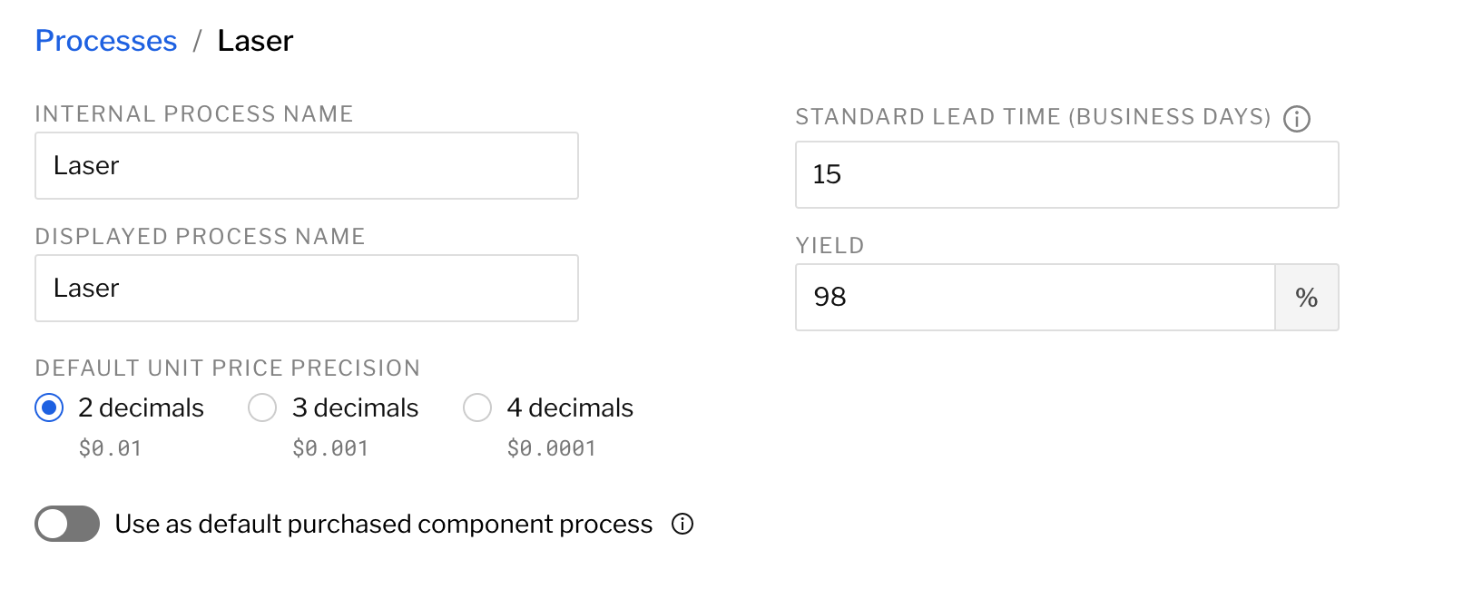Screen dimensions: 1463x599
Task: Enable use as default purchased component process
Action: [x=68, y=524]
